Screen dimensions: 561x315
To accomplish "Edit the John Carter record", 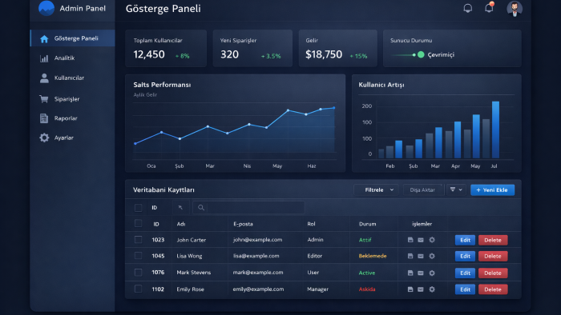I will [x=465, y=240].
